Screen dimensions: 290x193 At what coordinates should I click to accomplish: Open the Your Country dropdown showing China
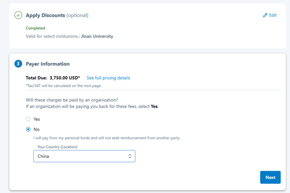pos(84,156)
